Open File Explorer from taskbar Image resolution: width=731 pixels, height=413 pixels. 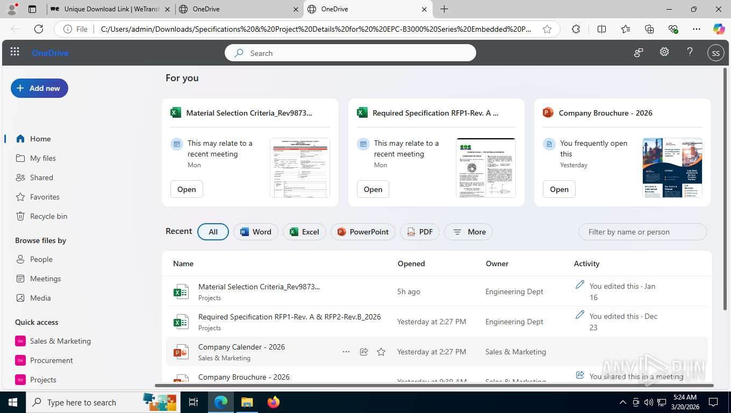point(247,402)
